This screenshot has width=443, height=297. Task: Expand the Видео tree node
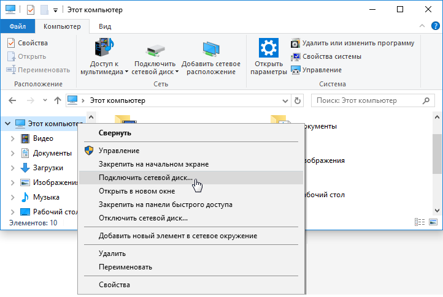click(13, 138)
